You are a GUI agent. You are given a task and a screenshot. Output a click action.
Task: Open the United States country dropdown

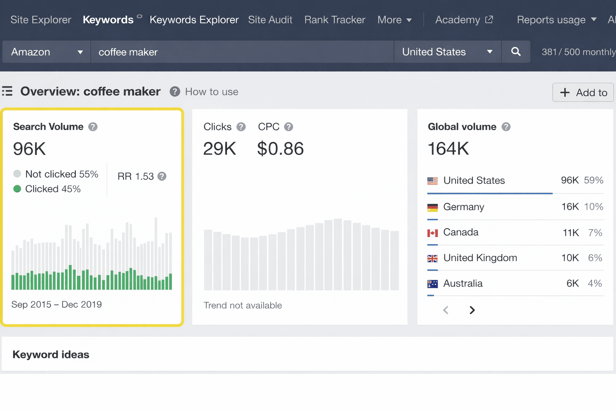[448, 52]
